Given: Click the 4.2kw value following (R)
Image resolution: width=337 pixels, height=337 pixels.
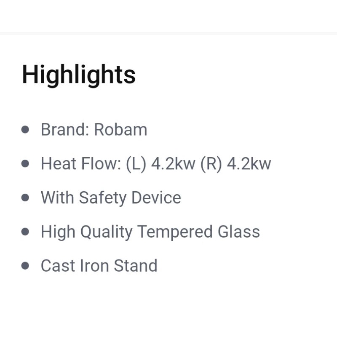Looking at the screenshot, I should [249, 163].
